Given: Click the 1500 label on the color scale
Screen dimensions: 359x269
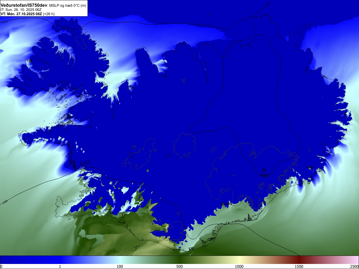Looking at the screenshot, I should 299,266.
